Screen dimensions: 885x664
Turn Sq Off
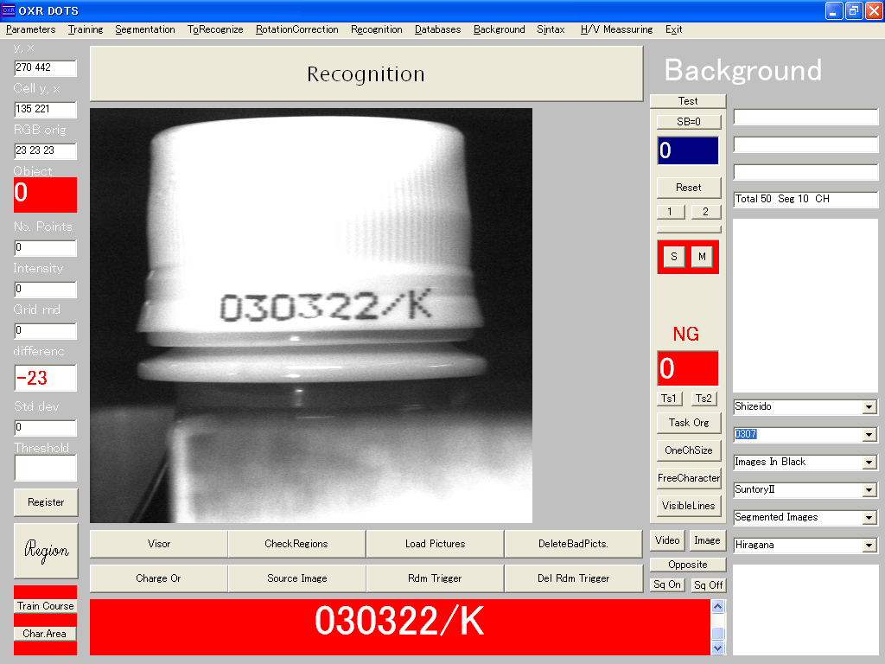pos(709,585)
